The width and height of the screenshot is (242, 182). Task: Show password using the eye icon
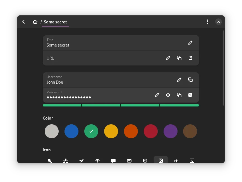coord(168,95)
